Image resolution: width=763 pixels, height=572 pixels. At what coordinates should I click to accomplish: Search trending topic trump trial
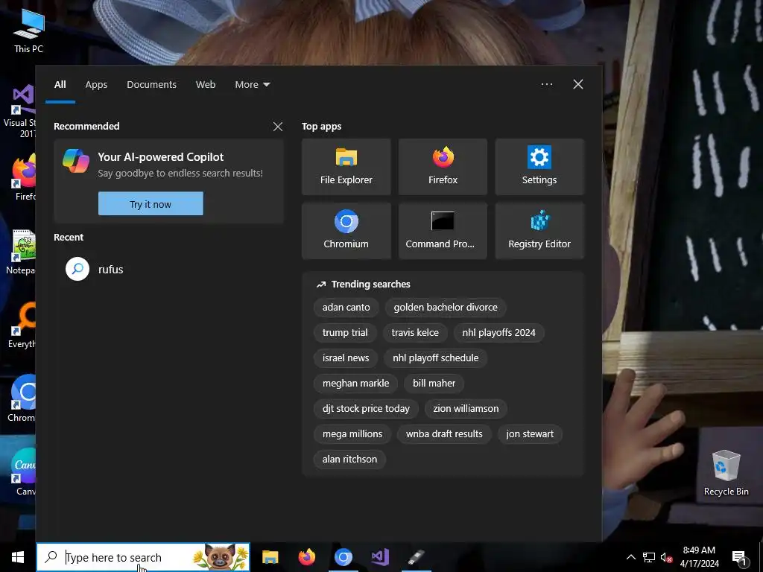click(345, 333)
